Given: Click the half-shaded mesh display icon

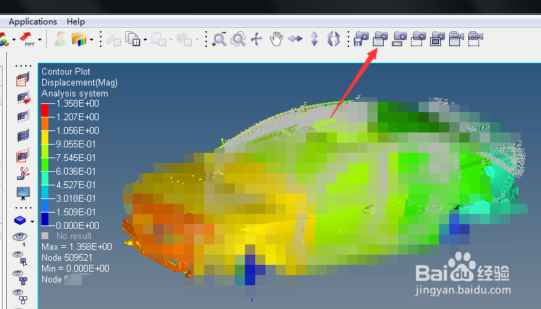Looking at the screenshot, I should point(22,116).
